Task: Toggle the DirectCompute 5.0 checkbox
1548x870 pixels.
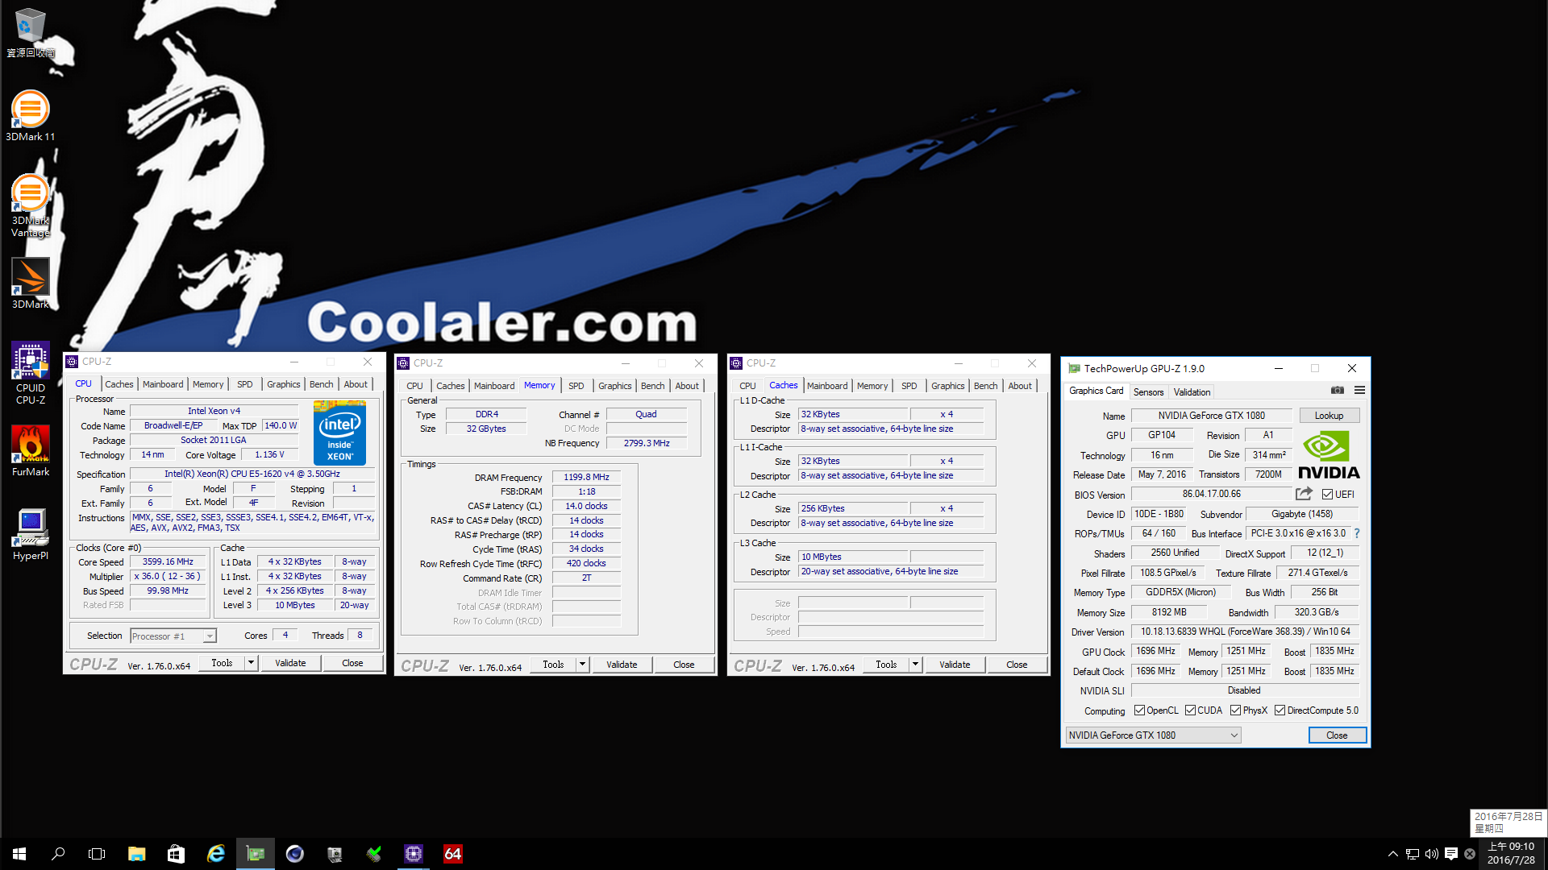Action: pos(1280,710)
